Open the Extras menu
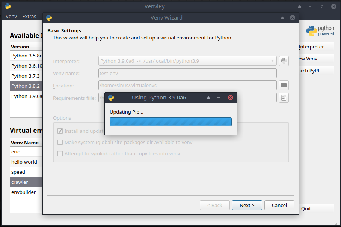This screenshot has height=227, width=341. pyautogui.click(x=29, y=17)
